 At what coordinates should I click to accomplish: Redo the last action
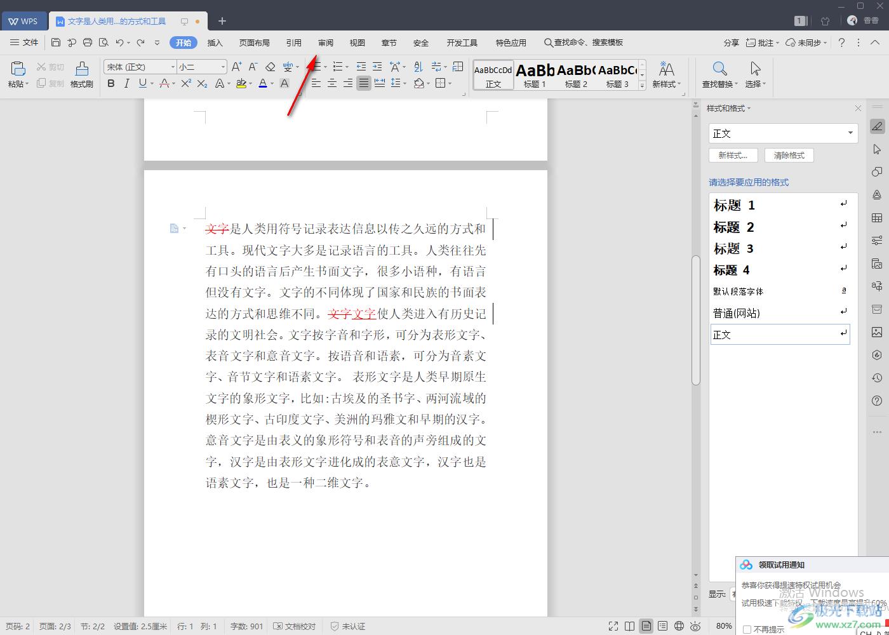coord(141,43)
